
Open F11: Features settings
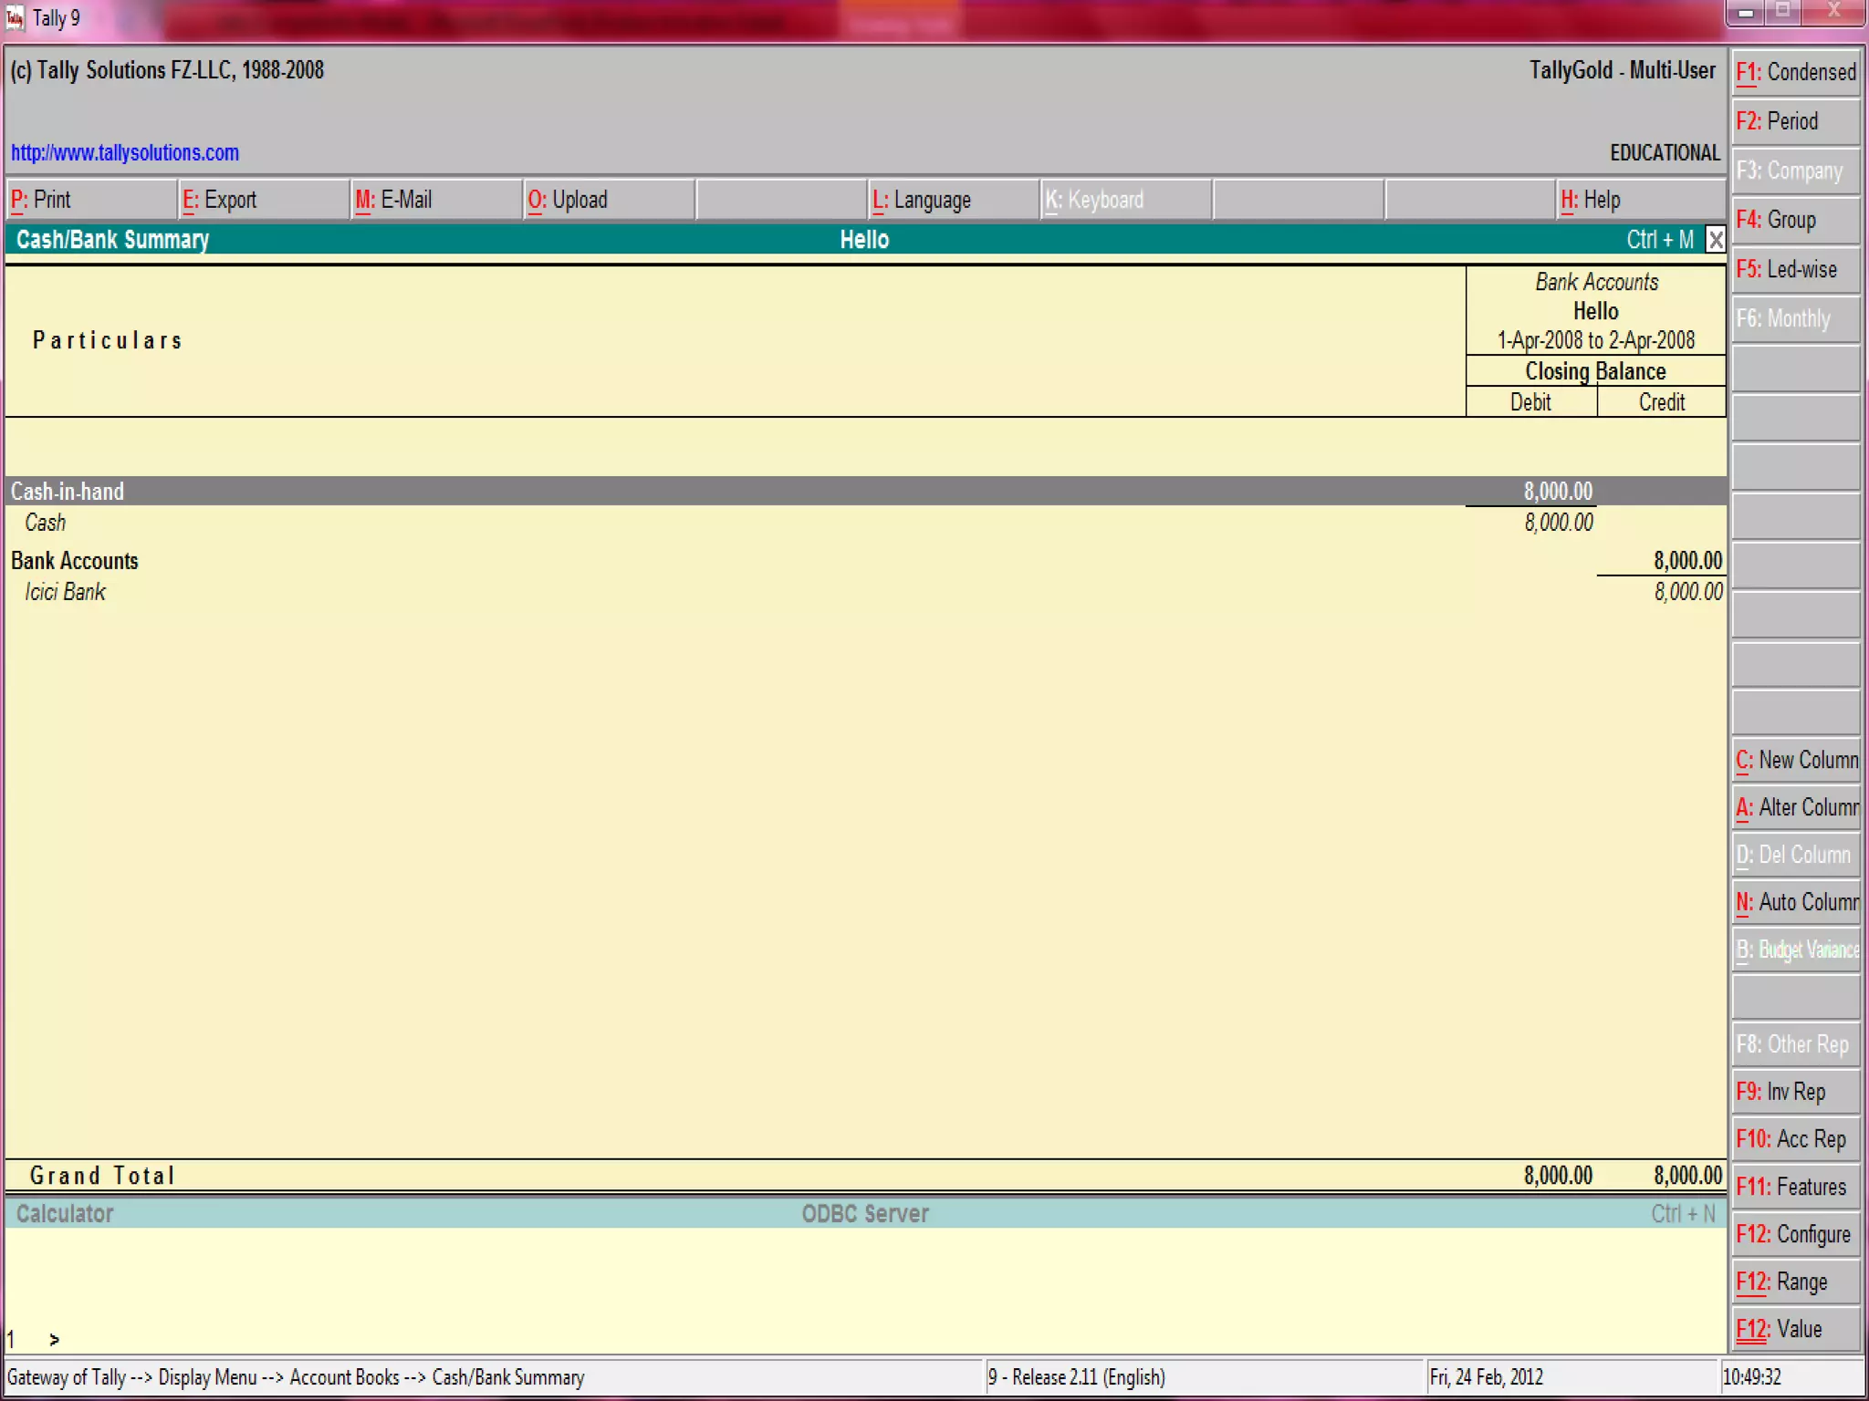(x=1796, y=1187)
